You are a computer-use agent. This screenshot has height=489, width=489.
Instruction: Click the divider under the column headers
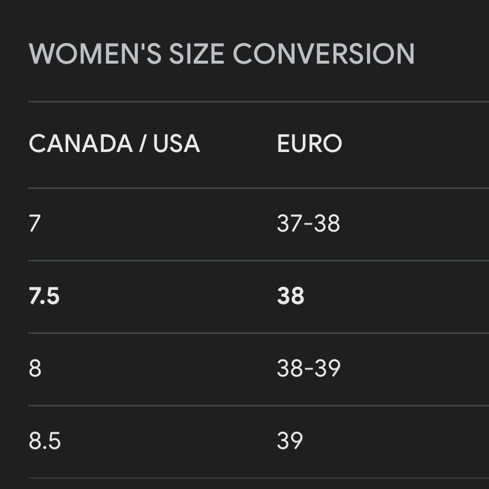(x=259, y=188)
